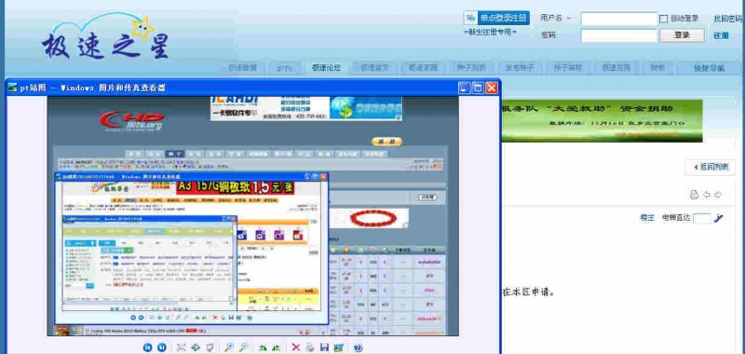
Task: Follow the 注册 register link
Action: coord(721,35)
